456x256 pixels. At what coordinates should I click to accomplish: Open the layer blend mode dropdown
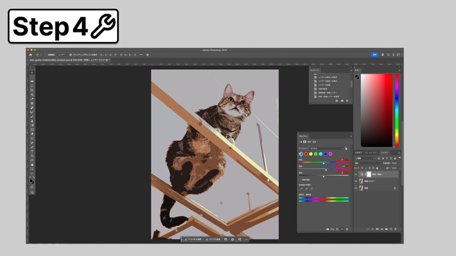[x=368, y=163]
